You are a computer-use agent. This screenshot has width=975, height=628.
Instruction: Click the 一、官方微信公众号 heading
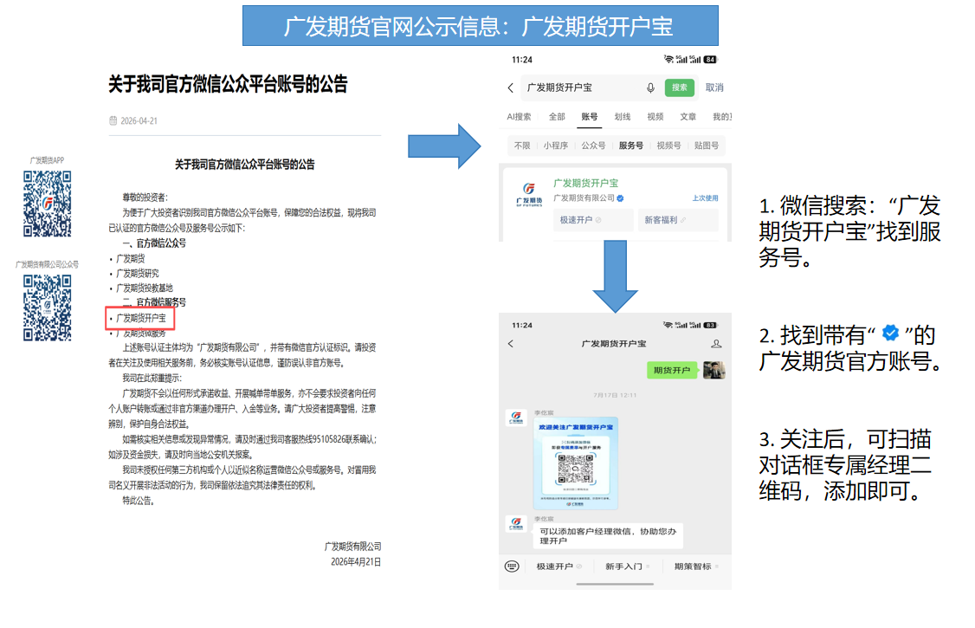click(x=153, y=243)
